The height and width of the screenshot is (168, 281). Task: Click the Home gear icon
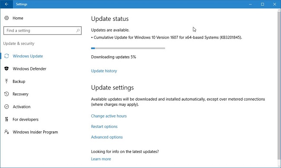click(6, 18)
